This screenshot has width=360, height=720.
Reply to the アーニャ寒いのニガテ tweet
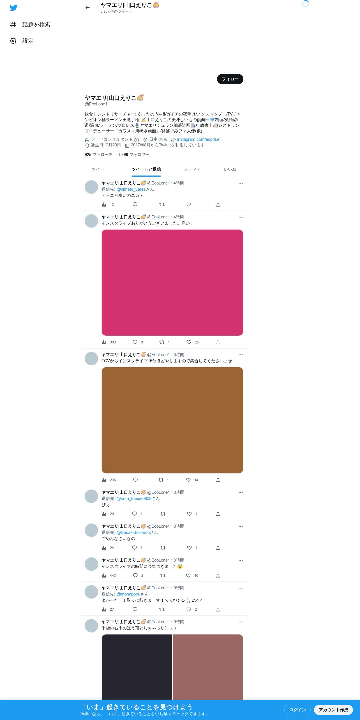click(135, 205)
